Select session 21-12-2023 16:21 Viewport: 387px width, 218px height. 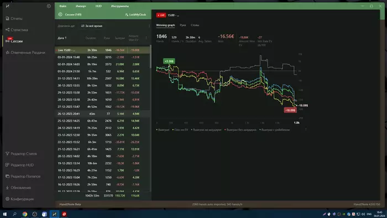click(102, 149)
